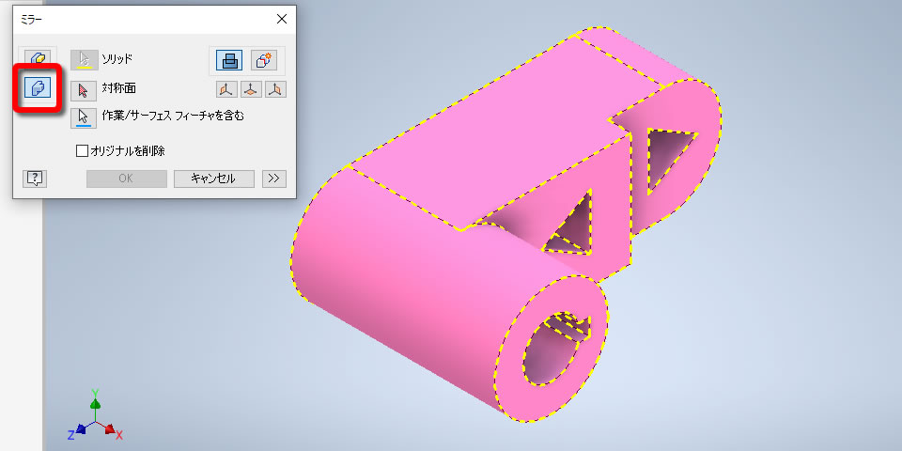The image size is (902, 451).
Task: Select the mirror solid mode icon
Action: point(38,88)
